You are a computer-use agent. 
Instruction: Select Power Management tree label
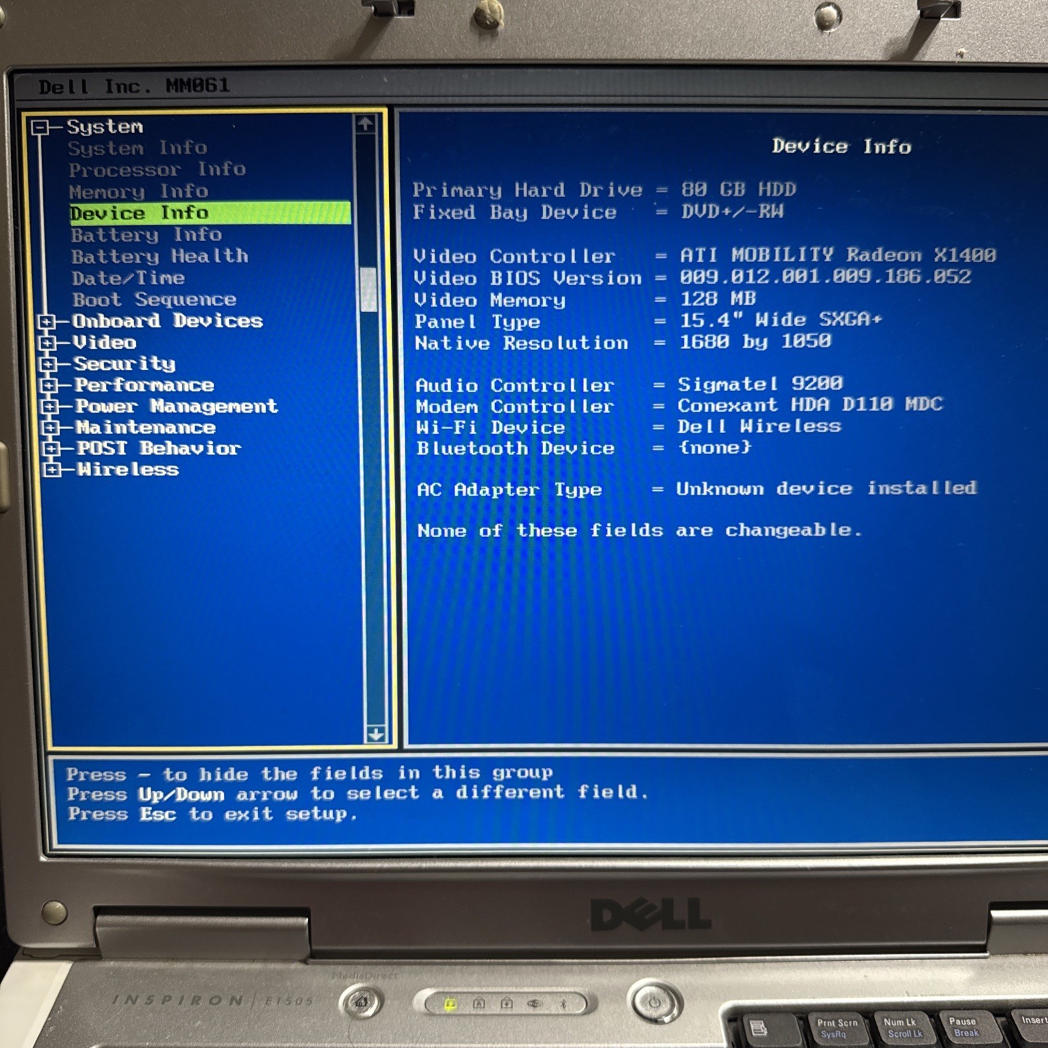[177, 406]
